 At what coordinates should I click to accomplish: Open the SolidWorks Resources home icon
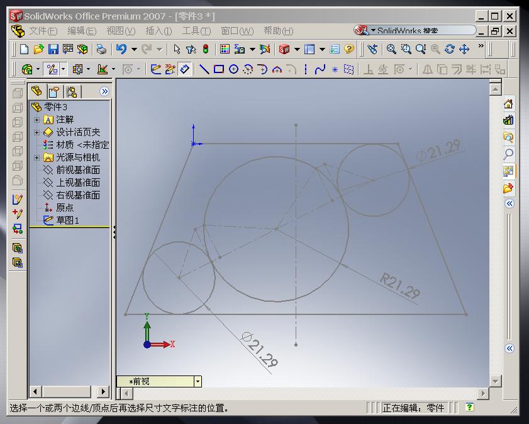(x=508, y=104)
